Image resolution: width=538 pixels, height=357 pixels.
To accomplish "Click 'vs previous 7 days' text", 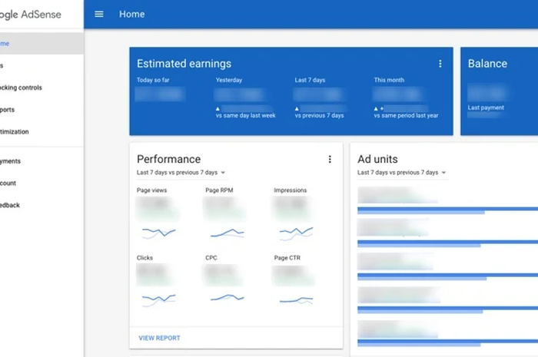I will (x=320, y=115).
